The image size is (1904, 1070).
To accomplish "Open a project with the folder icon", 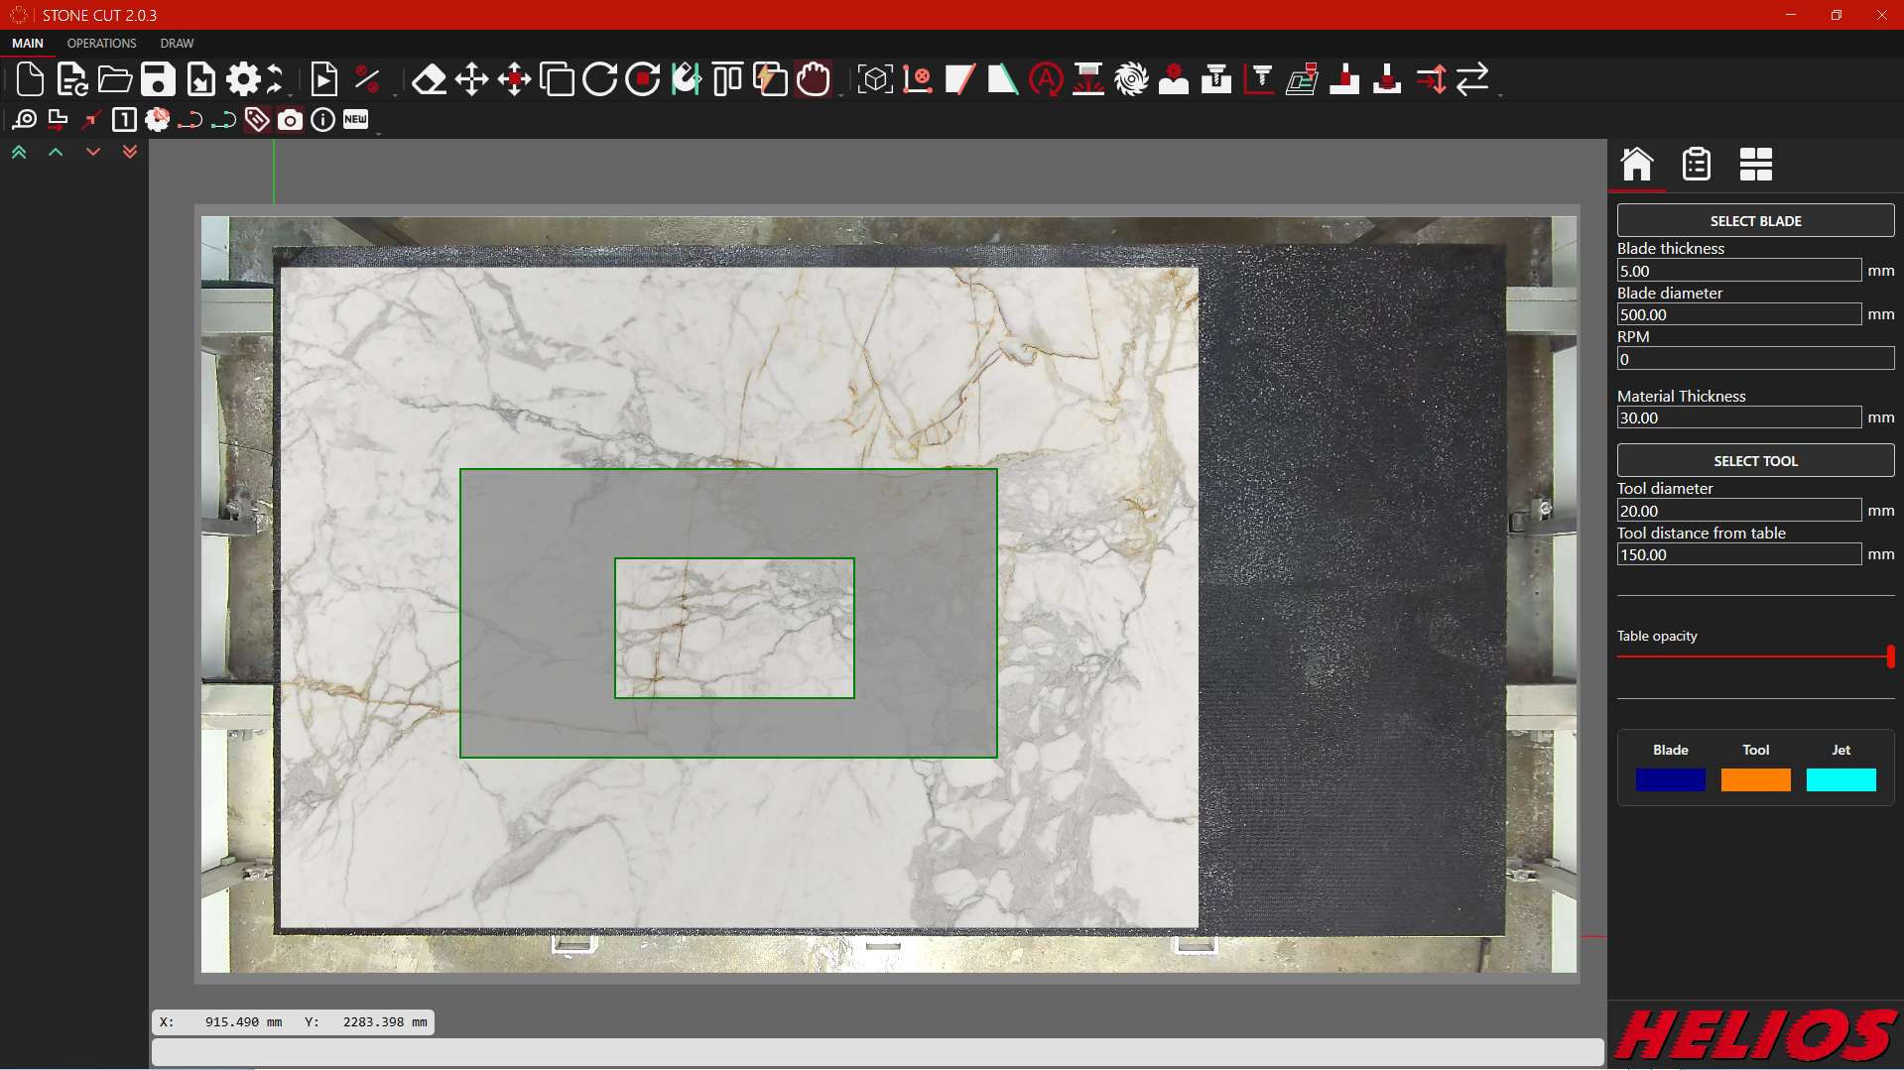I will [x=115, y=79].
